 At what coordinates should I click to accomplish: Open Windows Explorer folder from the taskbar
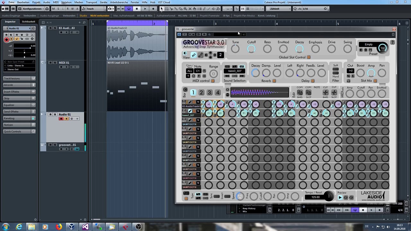(x=31, y=227)
